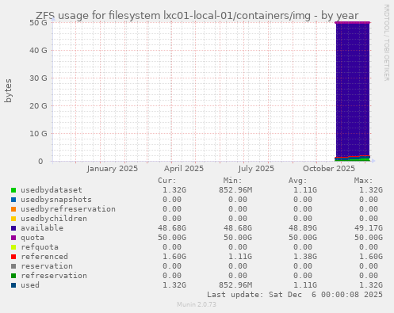Image resolution: width=394 pixels, height=313 pixels.
Task: Click the usedbydataset green legend swatch
Action: tap(13, 190)
